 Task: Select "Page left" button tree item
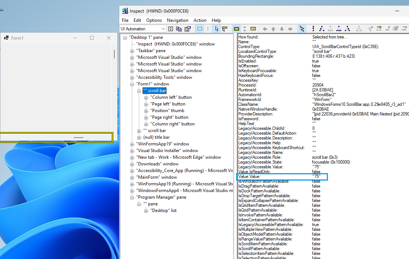tap(168, 104)
